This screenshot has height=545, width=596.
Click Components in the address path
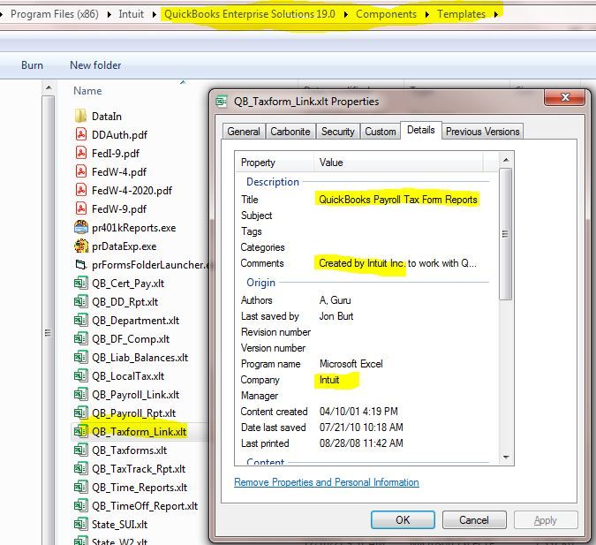pos(386,14)
